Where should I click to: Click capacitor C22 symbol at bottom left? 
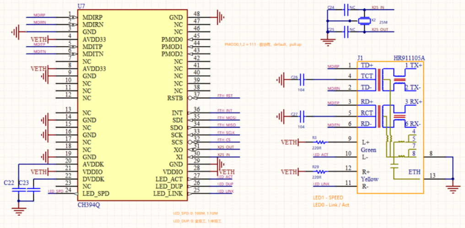(x=17, y=190)
